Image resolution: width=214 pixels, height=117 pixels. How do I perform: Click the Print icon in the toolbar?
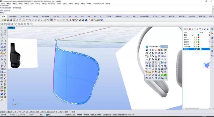[x=11, y=20]
